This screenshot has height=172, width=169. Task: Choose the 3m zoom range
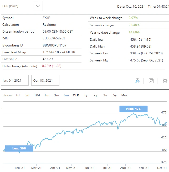pyautogui.click(x=57, y=95)
